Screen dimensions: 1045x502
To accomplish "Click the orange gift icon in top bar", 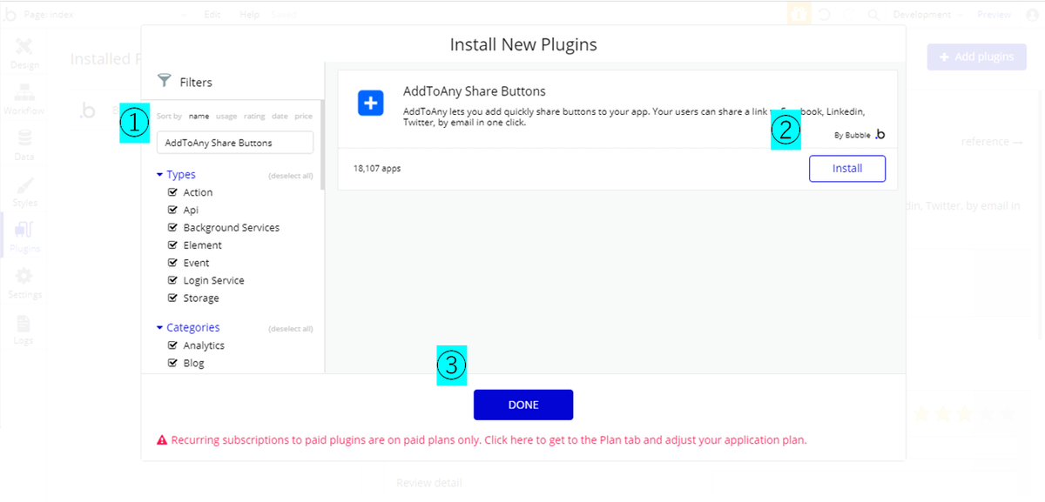I will click(x=797, y=15).
